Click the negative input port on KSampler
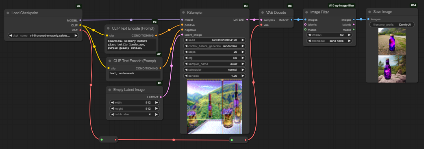 click(182, 30)
